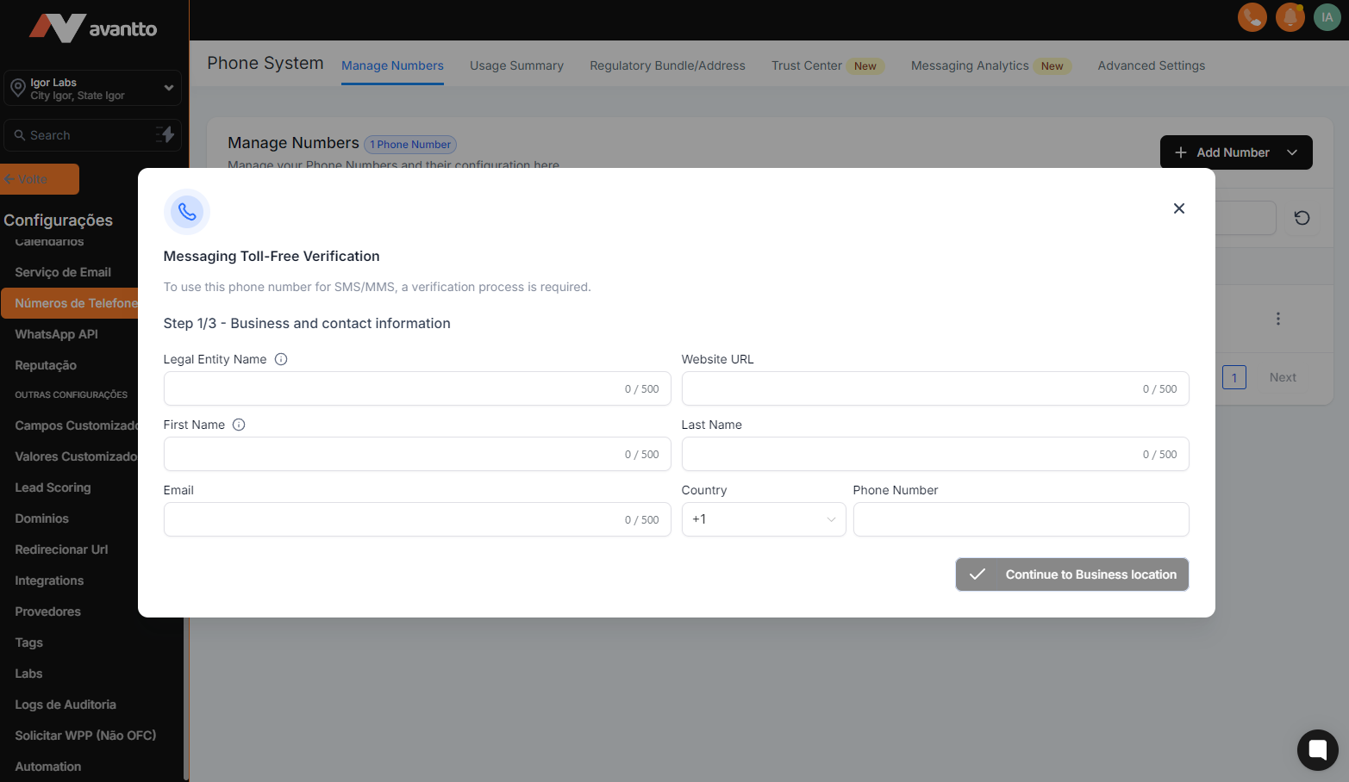This screenshot has height=782, width=1349.
Task: Open the Igor Labs location switcher
Action: click(92, 88)
